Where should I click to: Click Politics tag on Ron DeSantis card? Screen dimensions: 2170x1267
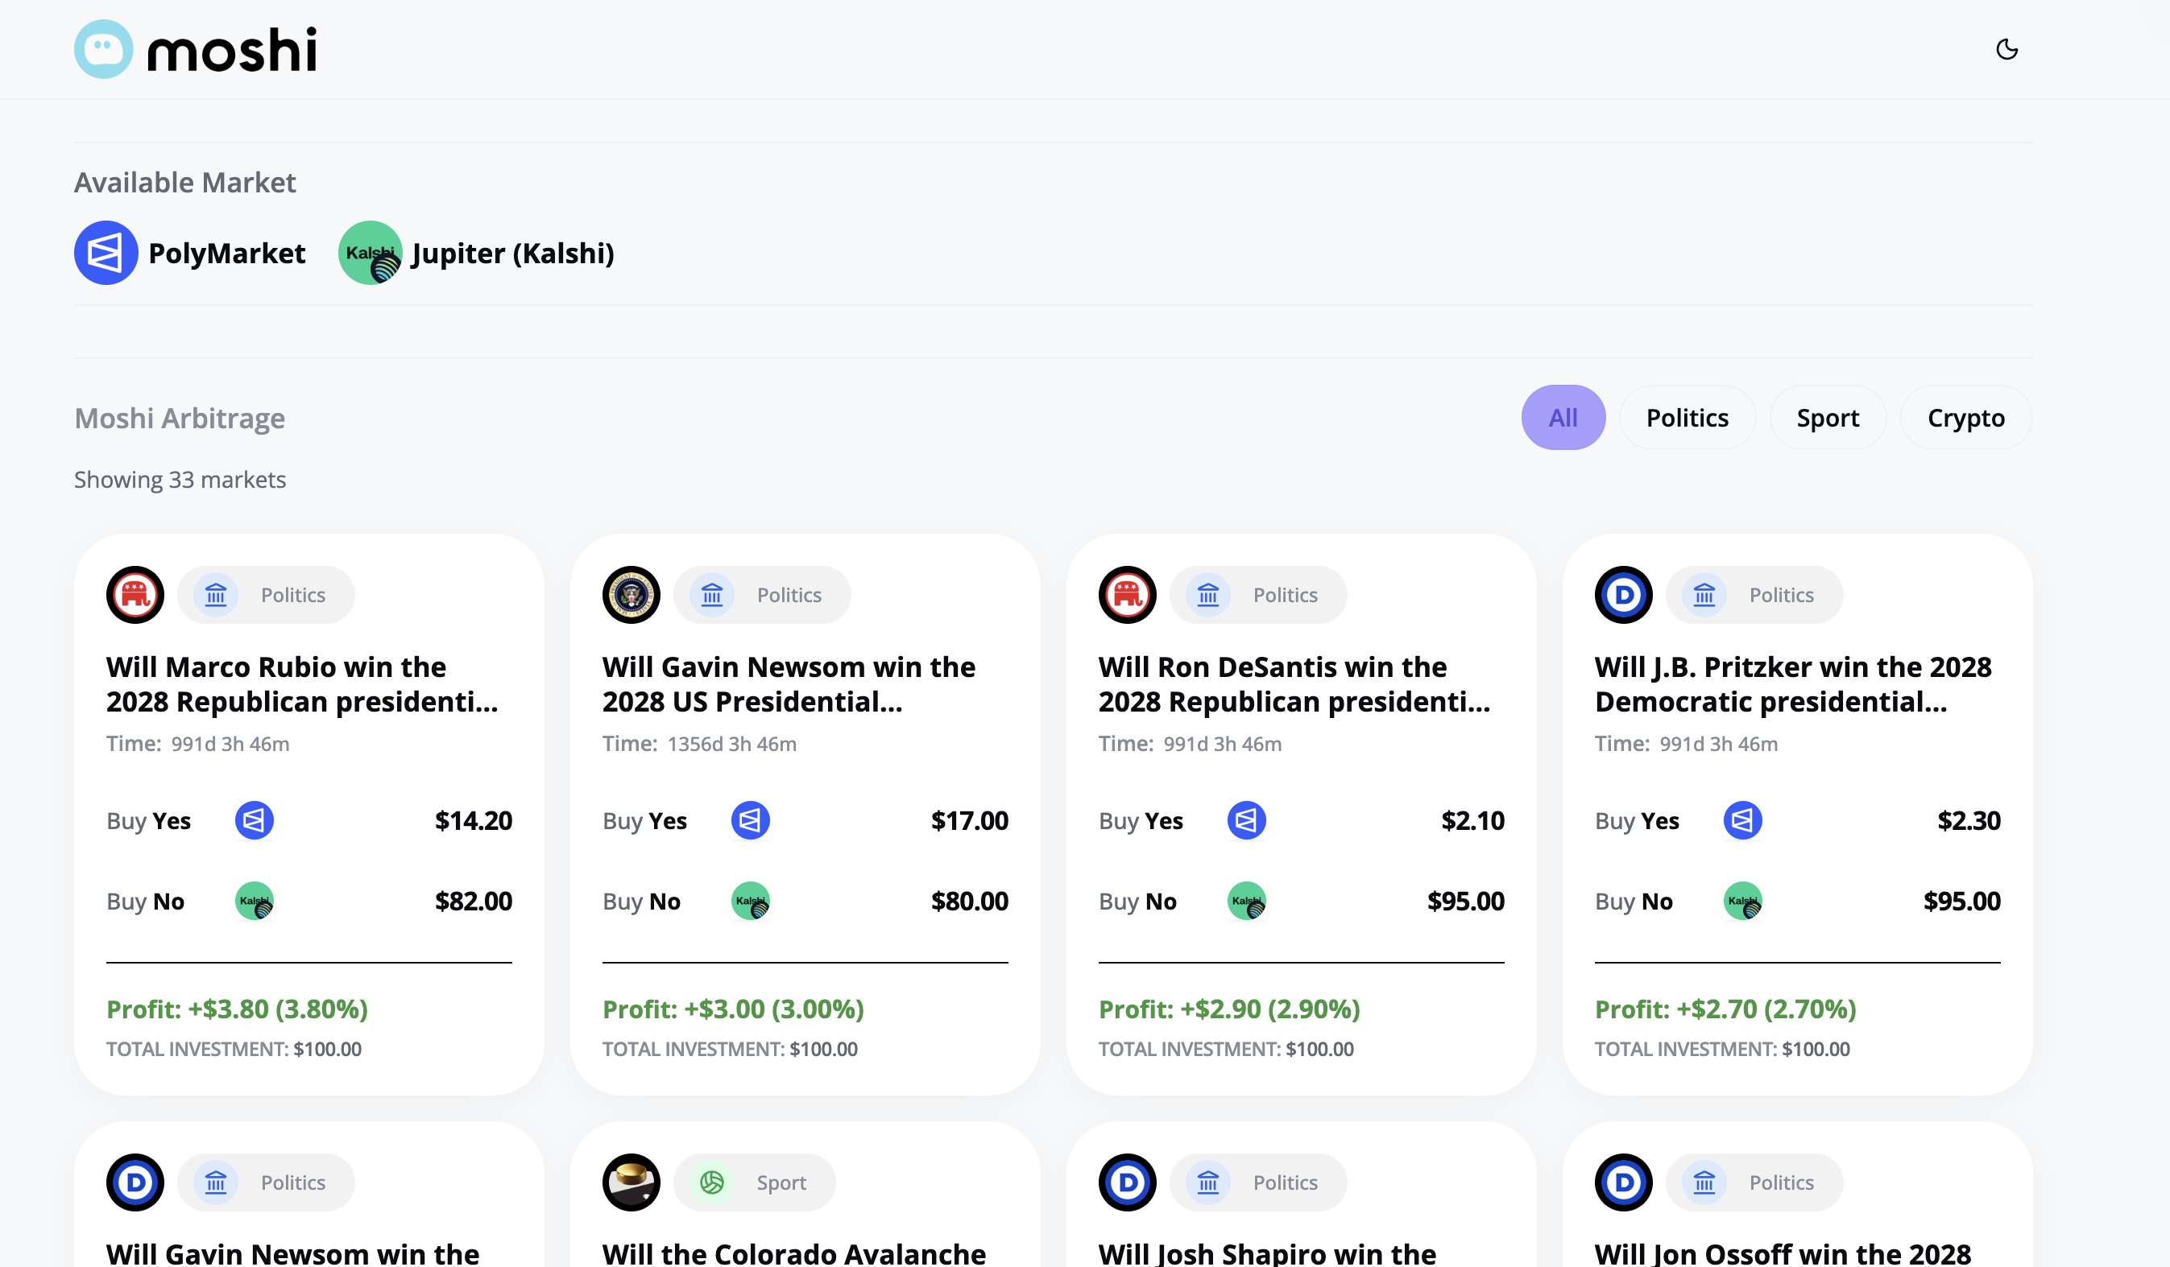coord(1258,595)
